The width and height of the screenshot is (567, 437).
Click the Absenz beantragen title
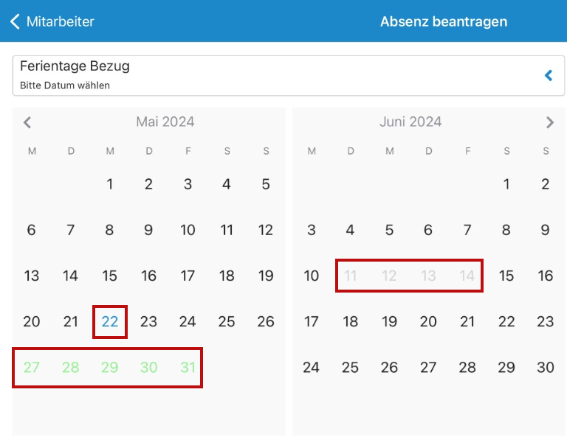pos(444,21)
